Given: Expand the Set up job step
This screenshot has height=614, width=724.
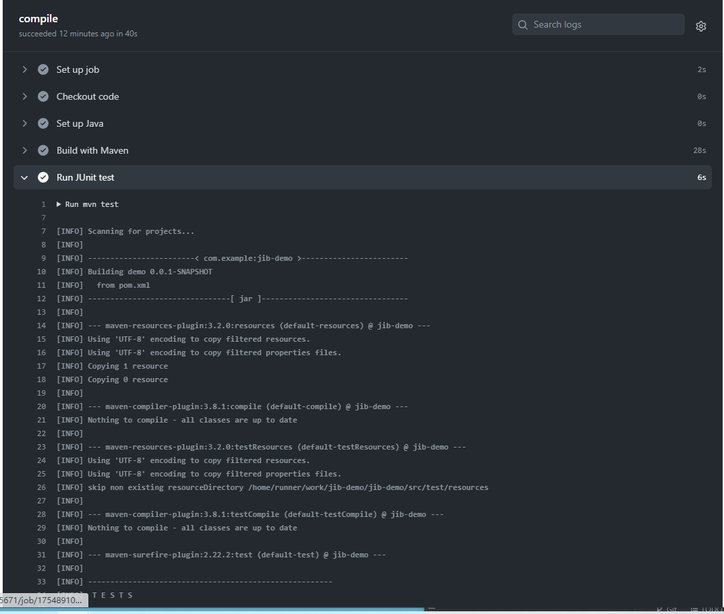Looking at the screenshot, I should click(24, 69).
